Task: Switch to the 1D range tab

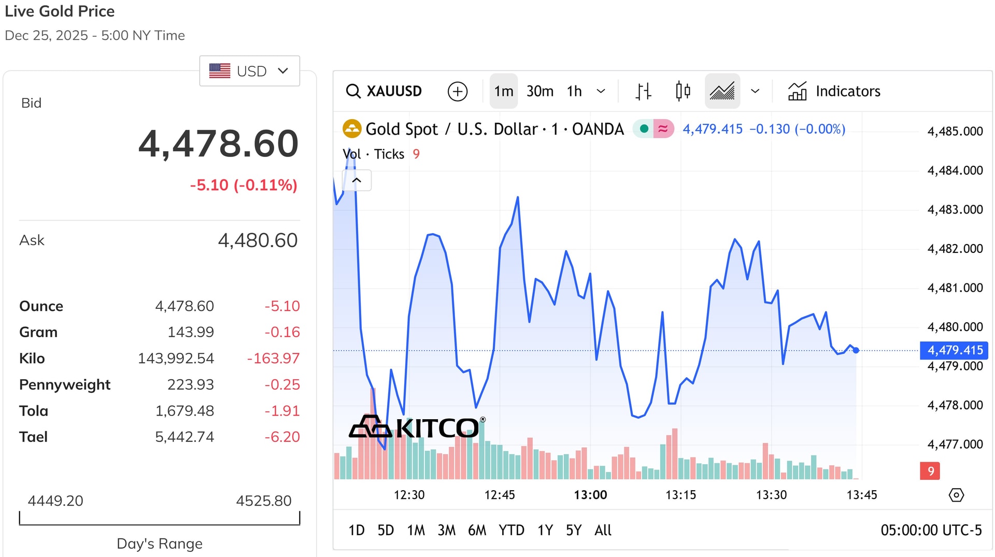Action: 356,530
